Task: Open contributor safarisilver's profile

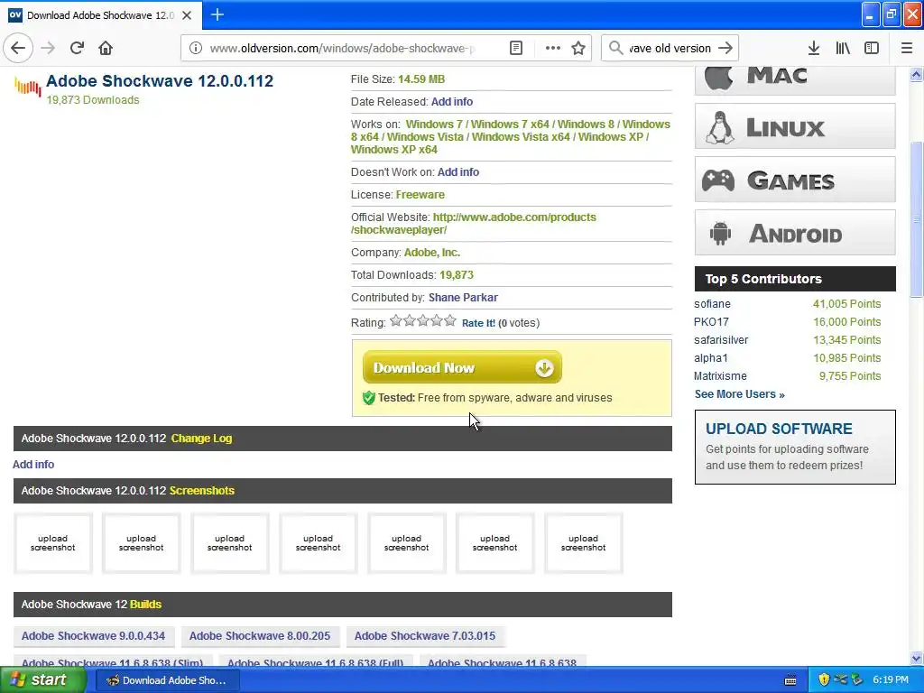Action: pos(721,340)
